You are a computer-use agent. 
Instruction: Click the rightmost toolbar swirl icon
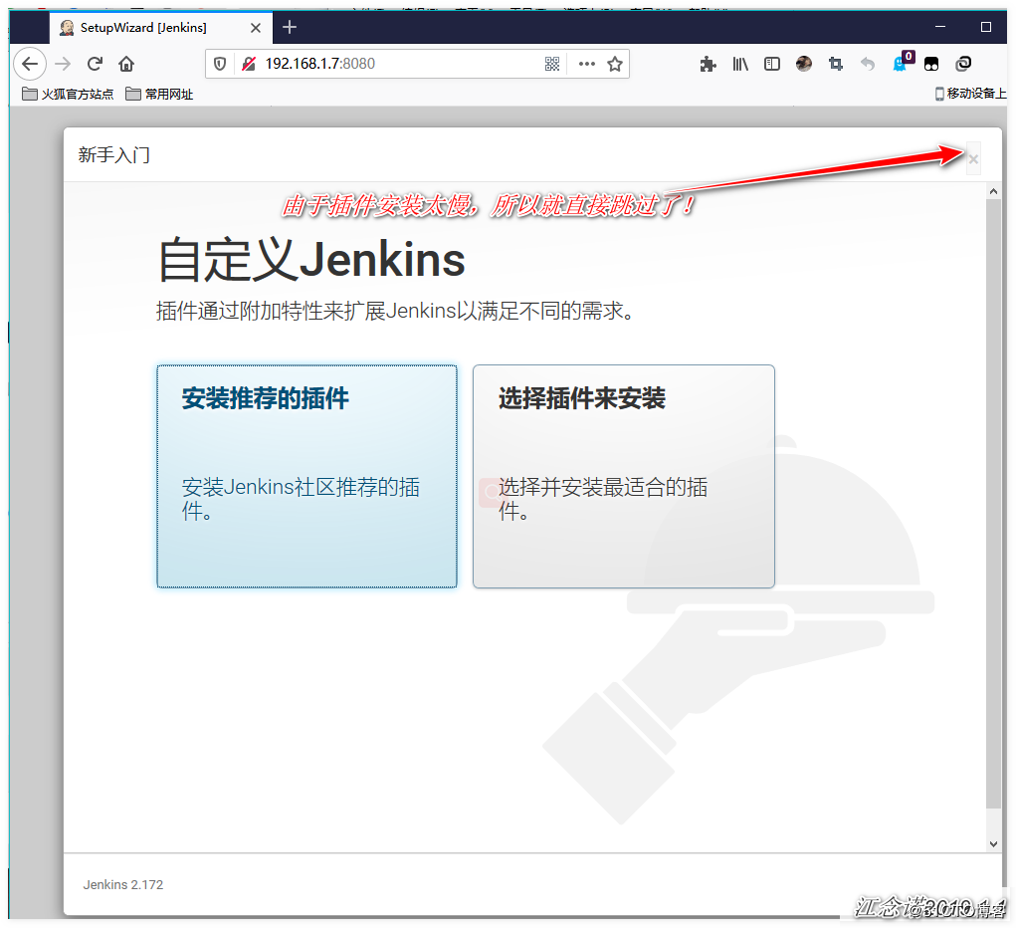point(963,64)
